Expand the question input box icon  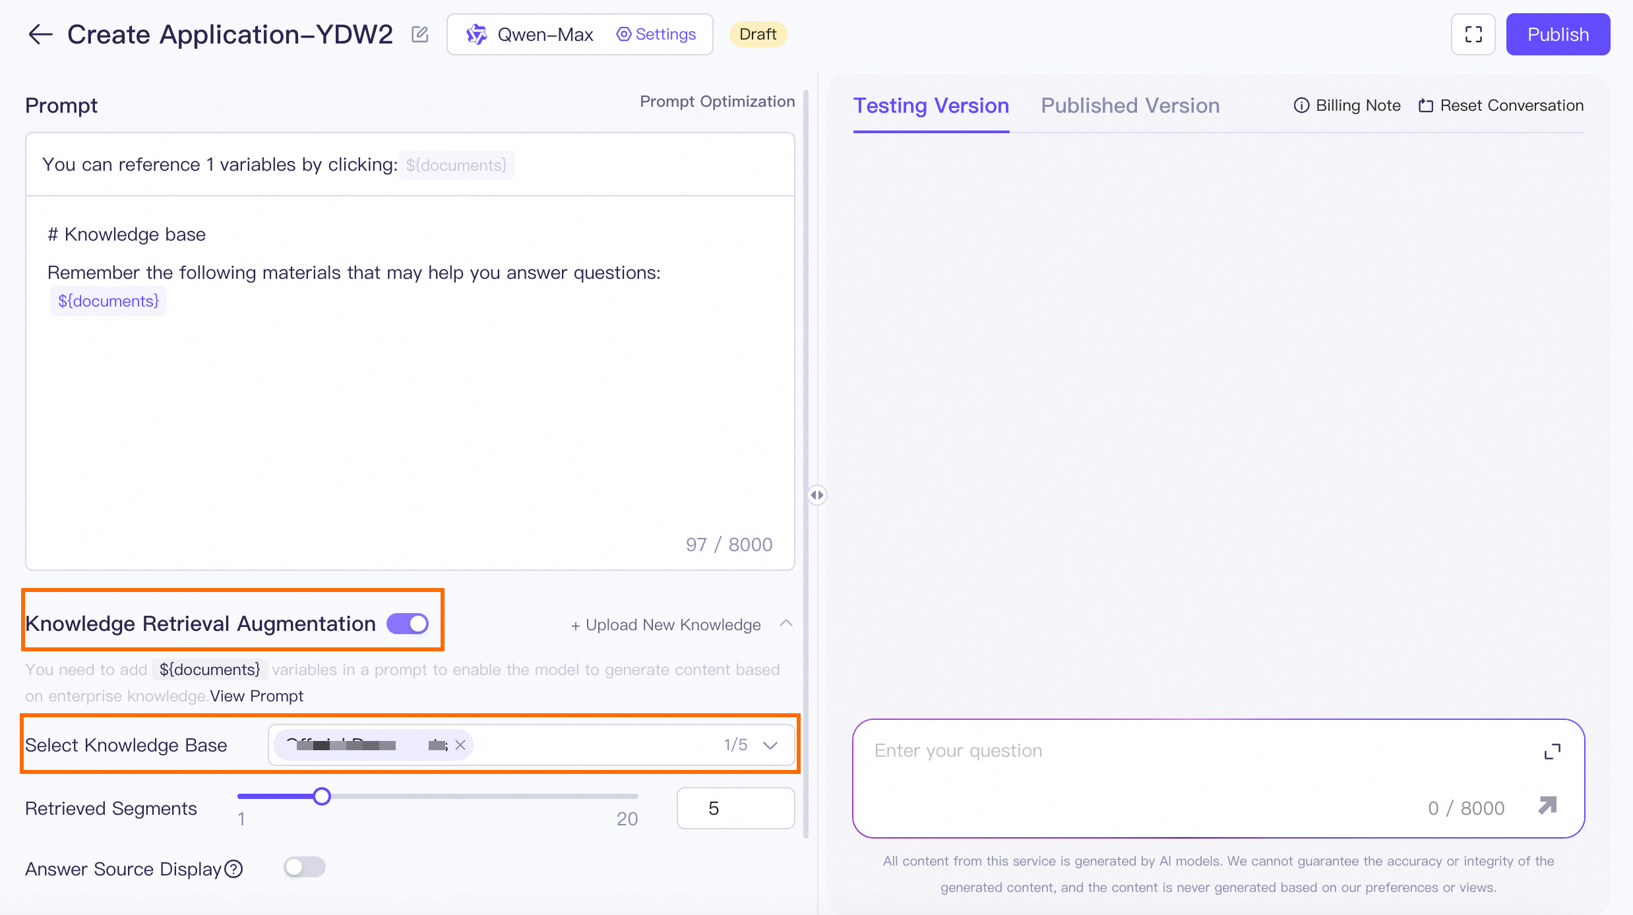pos(1553,752)
